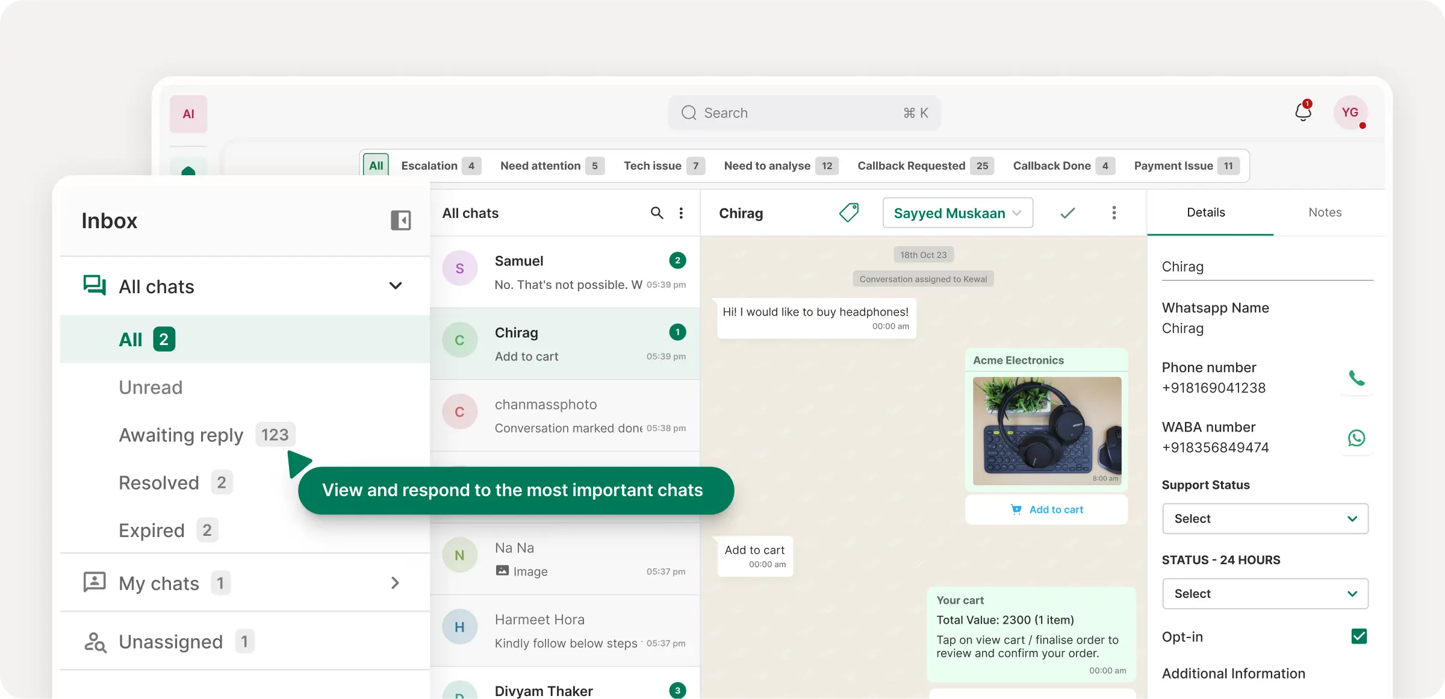Open WhatsApp via the WABA number icon
The image size is (1445, 699).
pyautogui.click(x=1357, y=438)
